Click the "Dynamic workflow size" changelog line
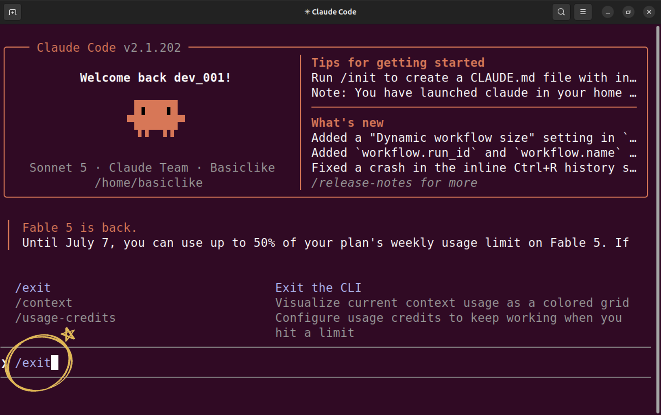Image resolution: width=661 pixels, height=415 pixels. [474, 138]
